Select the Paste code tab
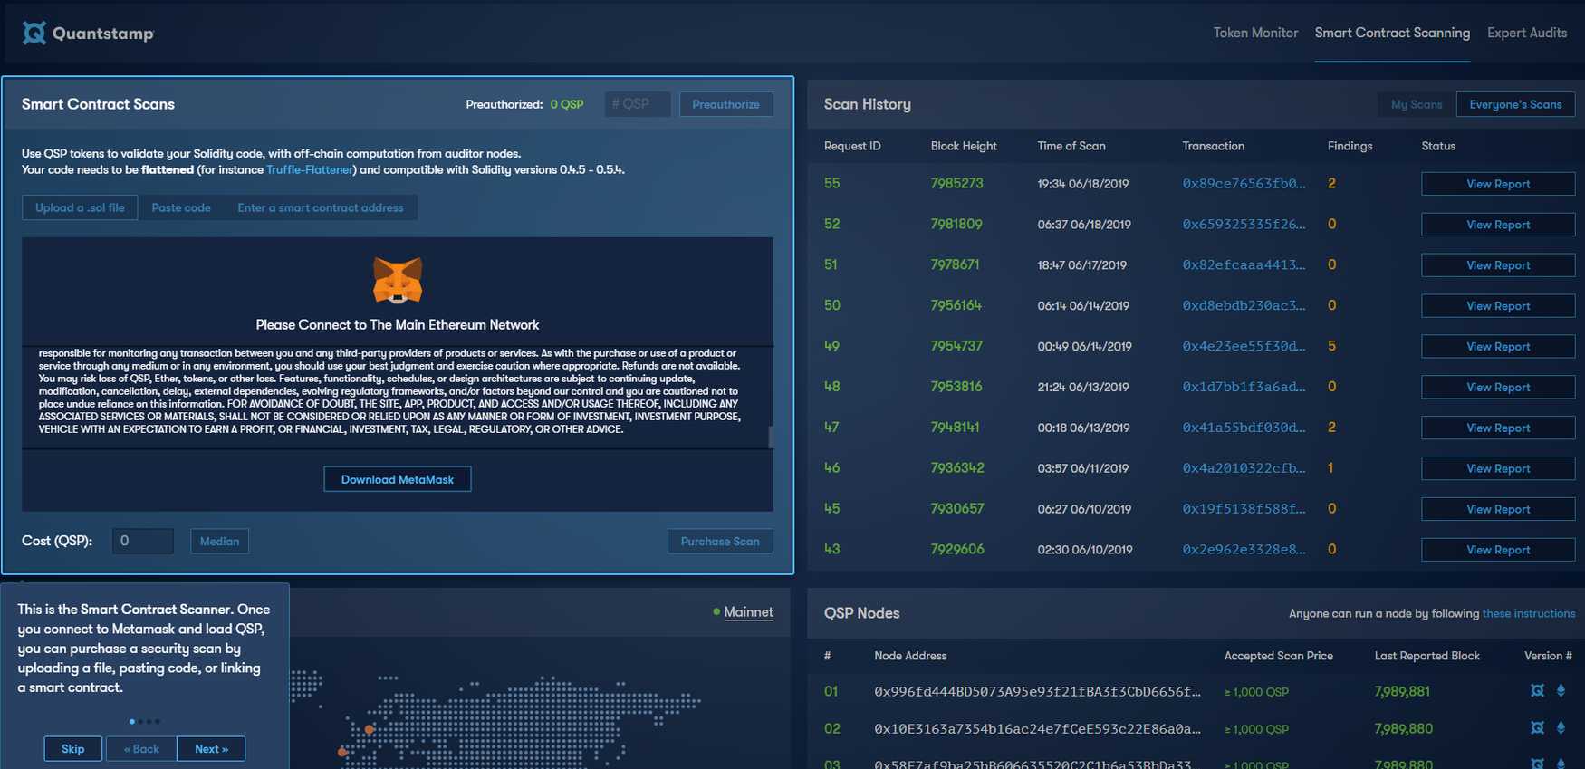Image resolution: width=1585 pixels, height=769 pixels. click(x=181, y=207)
